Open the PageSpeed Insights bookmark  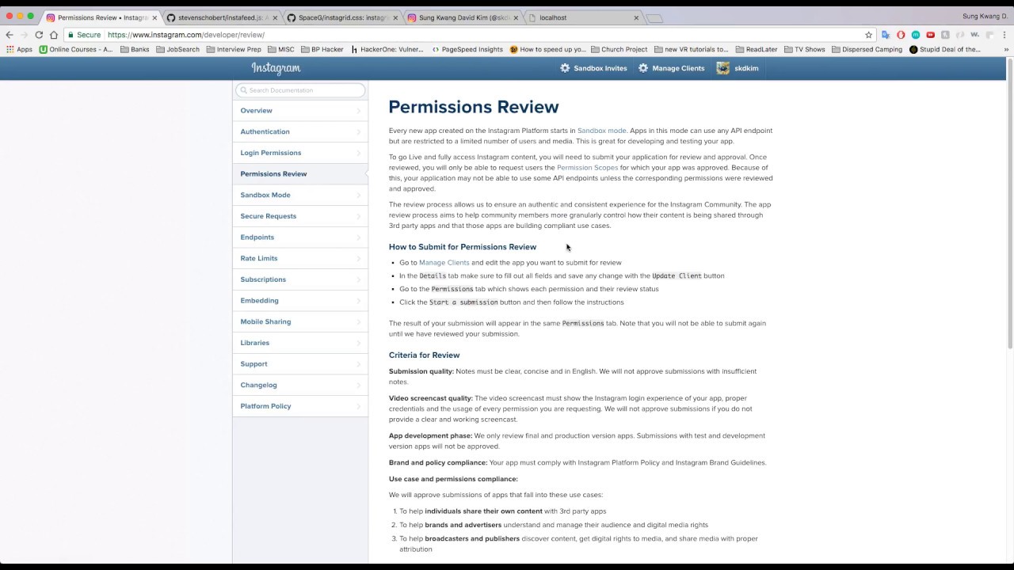pyautogui.click(x=467, y=49)
